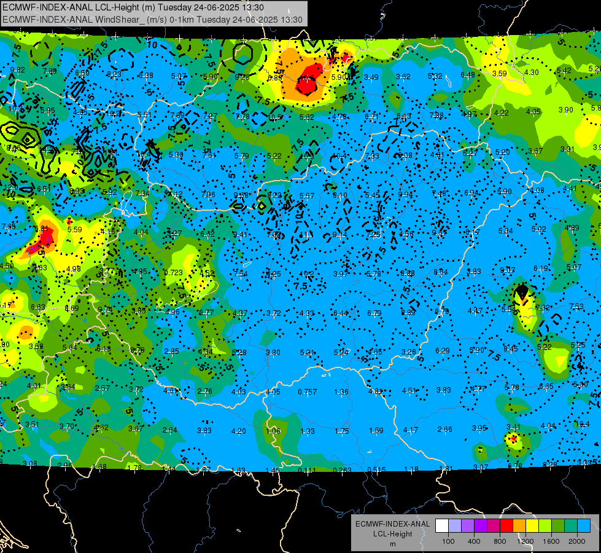Click the grid value 3.26
Screen dimensions: 601x553
409,352
